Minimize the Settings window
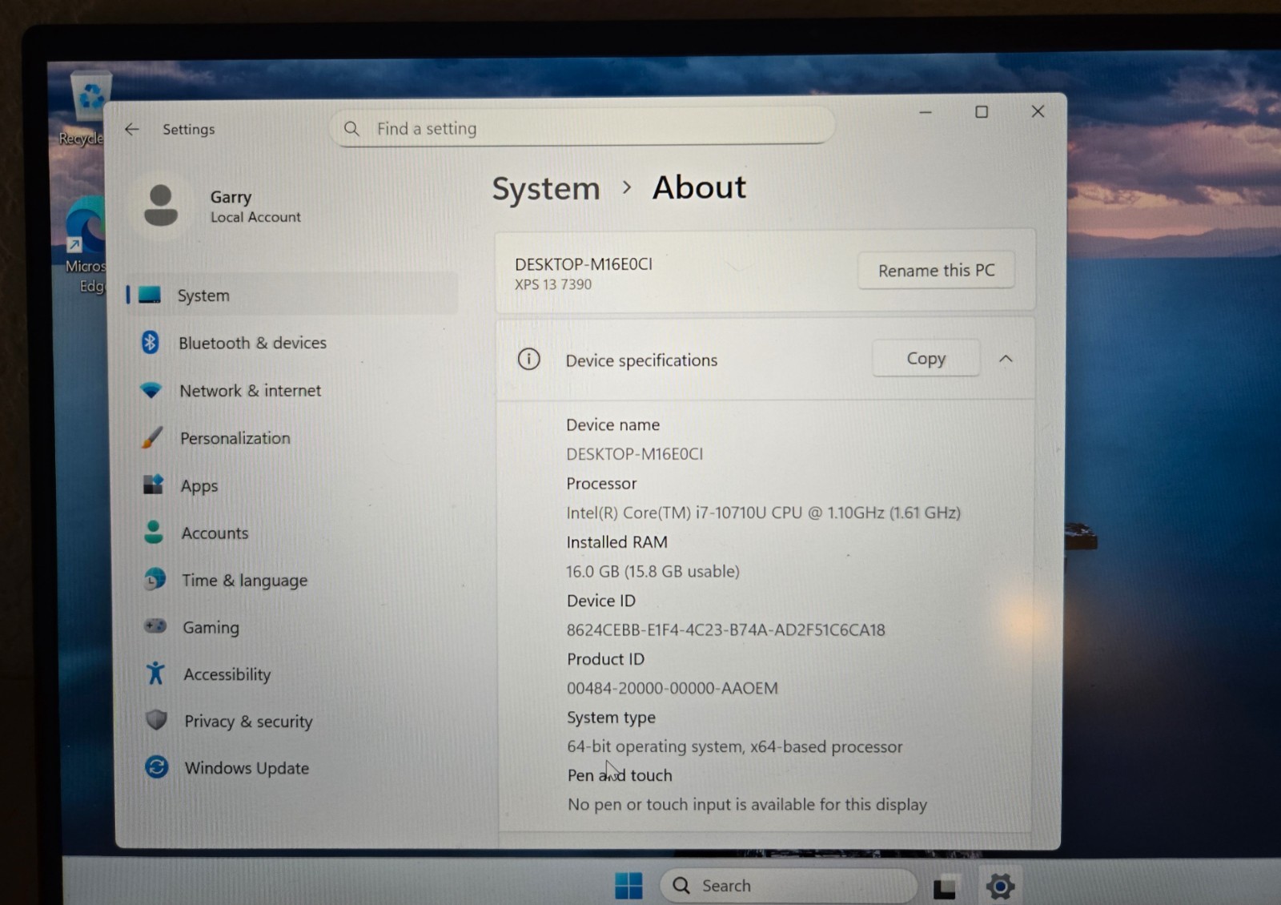Screen dimensions: 1281x905 point(926,112)
